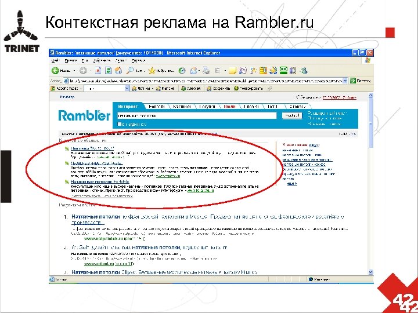Open the Вид menu
Image resolution: width=418 pixels, height=313 pixels.
pyautogui.click(x=85, y=61)
